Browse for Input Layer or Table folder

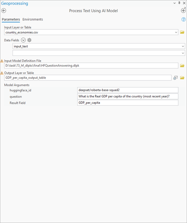pos(182,32)
